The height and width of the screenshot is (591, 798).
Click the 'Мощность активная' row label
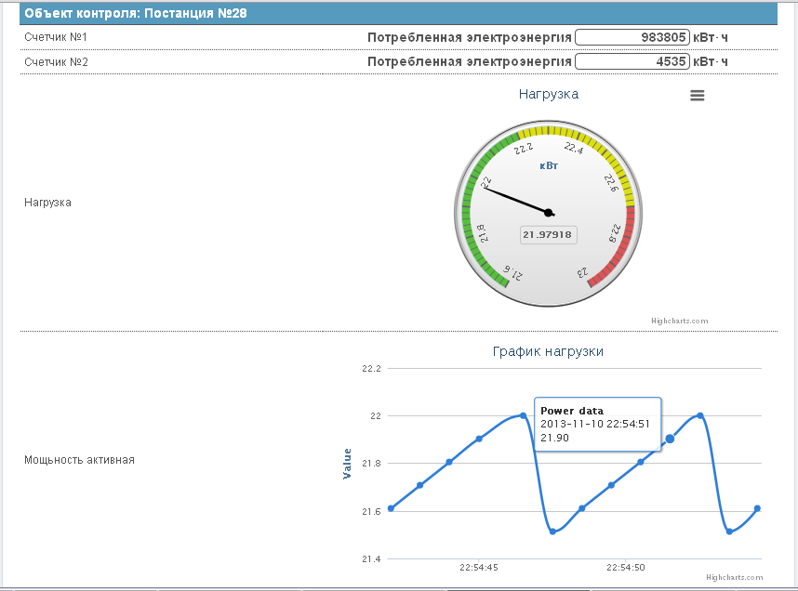tap(79, 460)
